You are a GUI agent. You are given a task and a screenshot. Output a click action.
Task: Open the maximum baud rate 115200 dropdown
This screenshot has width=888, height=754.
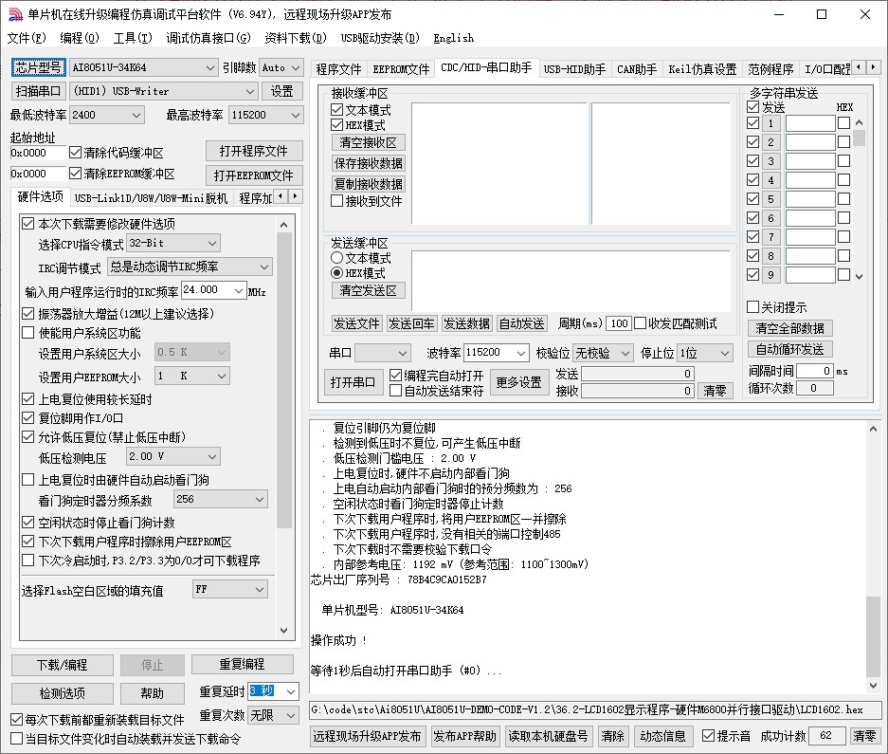265,115
